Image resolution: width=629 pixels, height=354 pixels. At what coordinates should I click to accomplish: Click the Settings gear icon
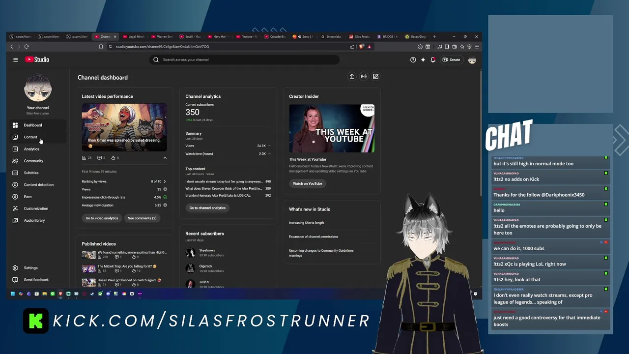click(15, 268)
